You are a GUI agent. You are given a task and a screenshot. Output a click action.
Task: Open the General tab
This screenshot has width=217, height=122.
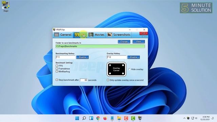(x=63, y=35)
